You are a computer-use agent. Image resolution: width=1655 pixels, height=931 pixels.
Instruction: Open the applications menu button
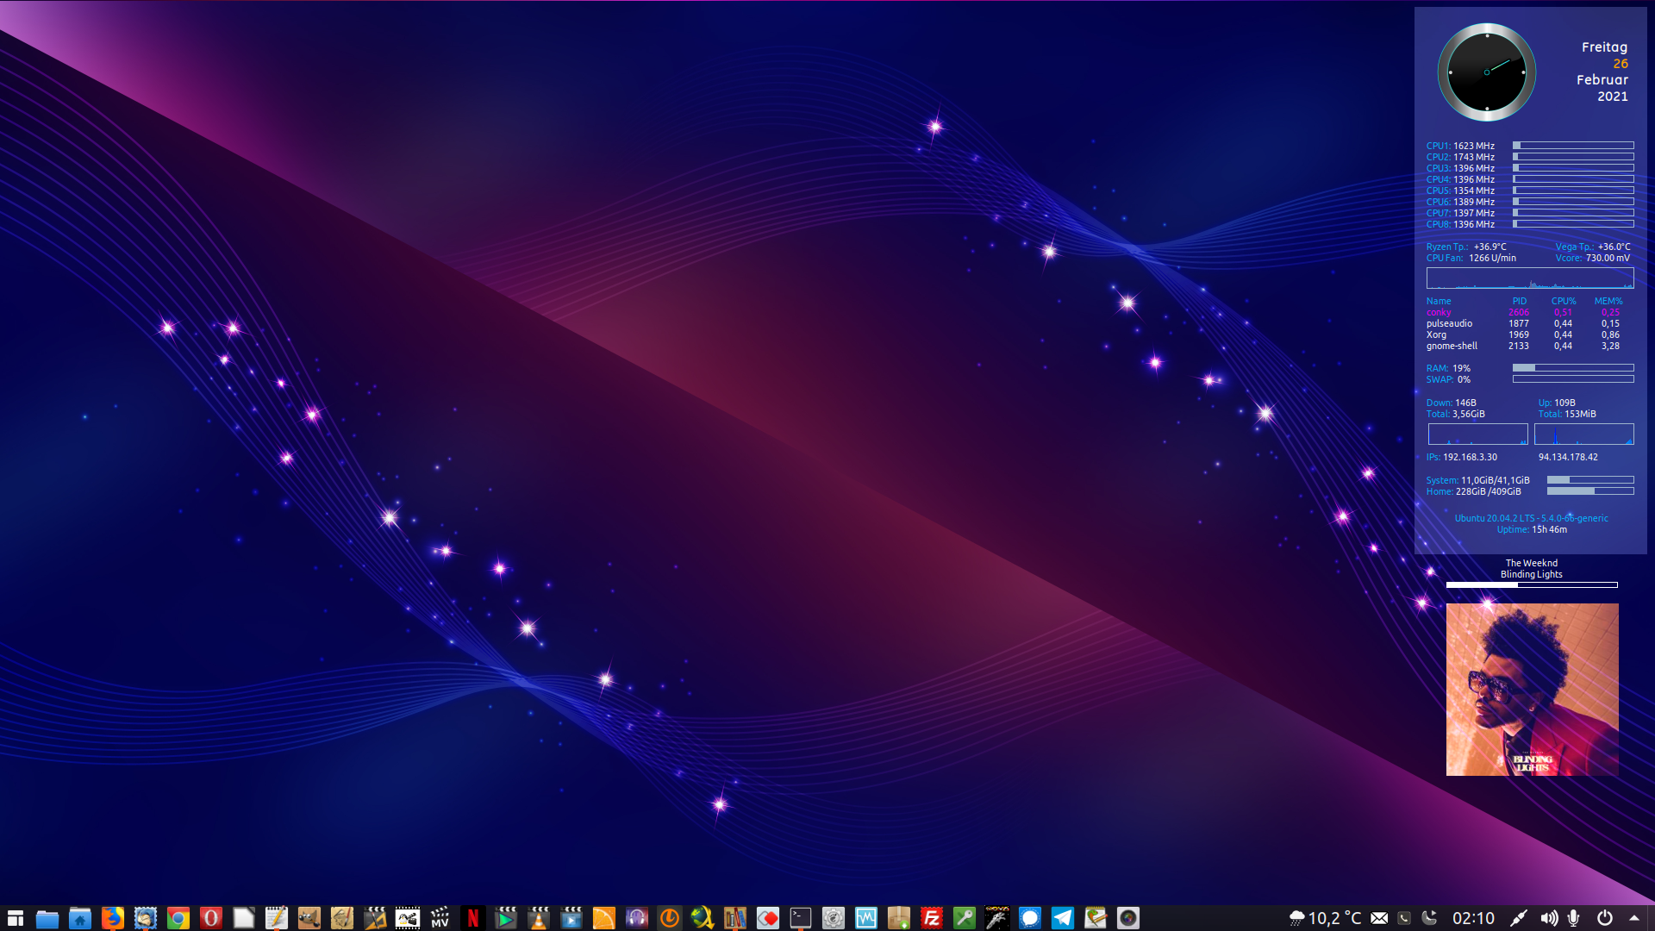click(x=16, y=918)
